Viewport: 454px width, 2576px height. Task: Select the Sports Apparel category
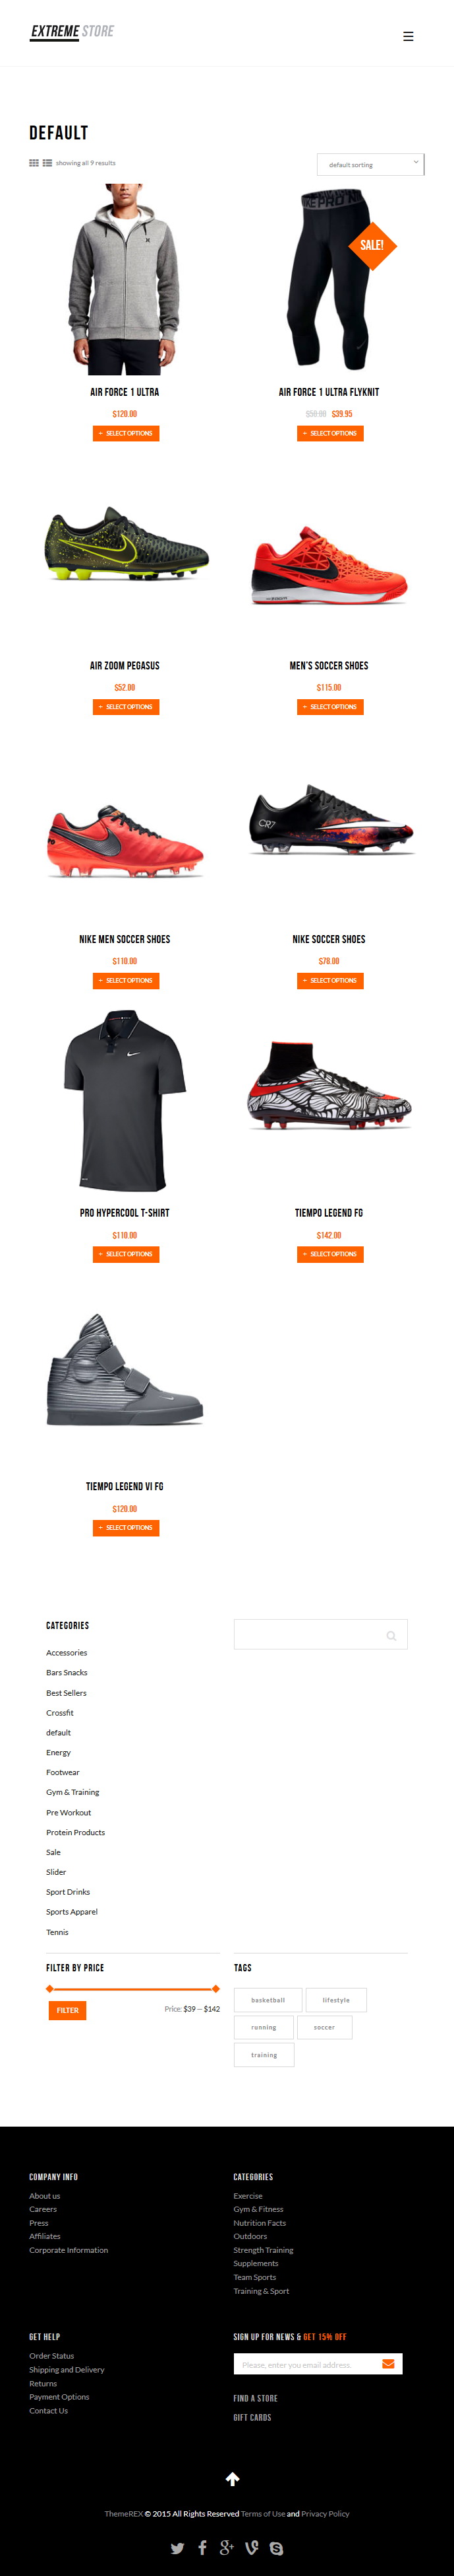(72, 1911)
